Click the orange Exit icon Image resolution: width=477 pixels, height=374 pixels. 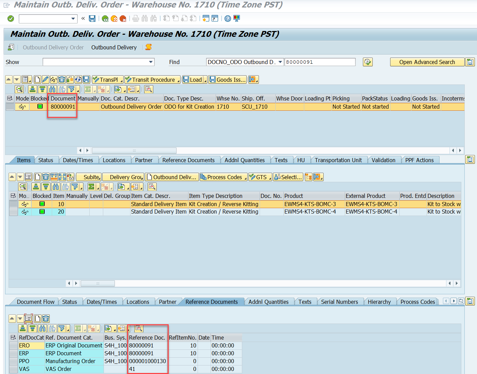(x=114, y=18)
